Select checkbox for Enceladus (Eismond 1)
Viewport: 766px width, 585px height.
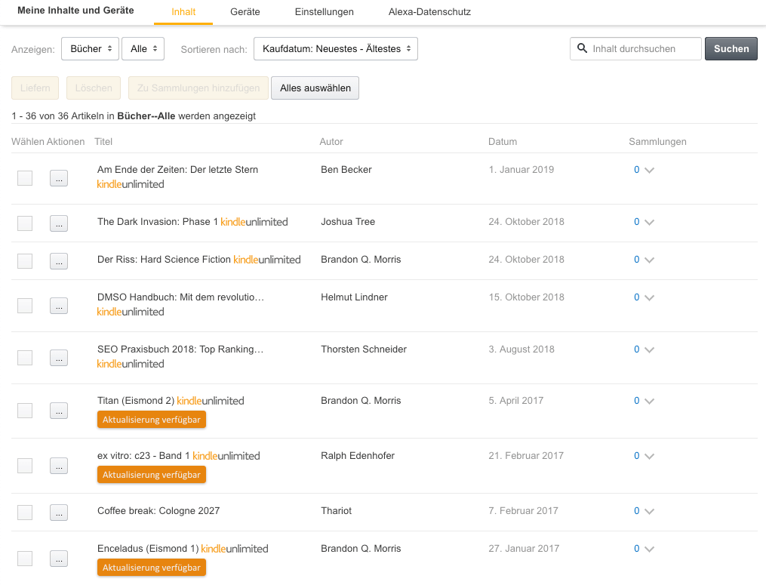(25, 559)
